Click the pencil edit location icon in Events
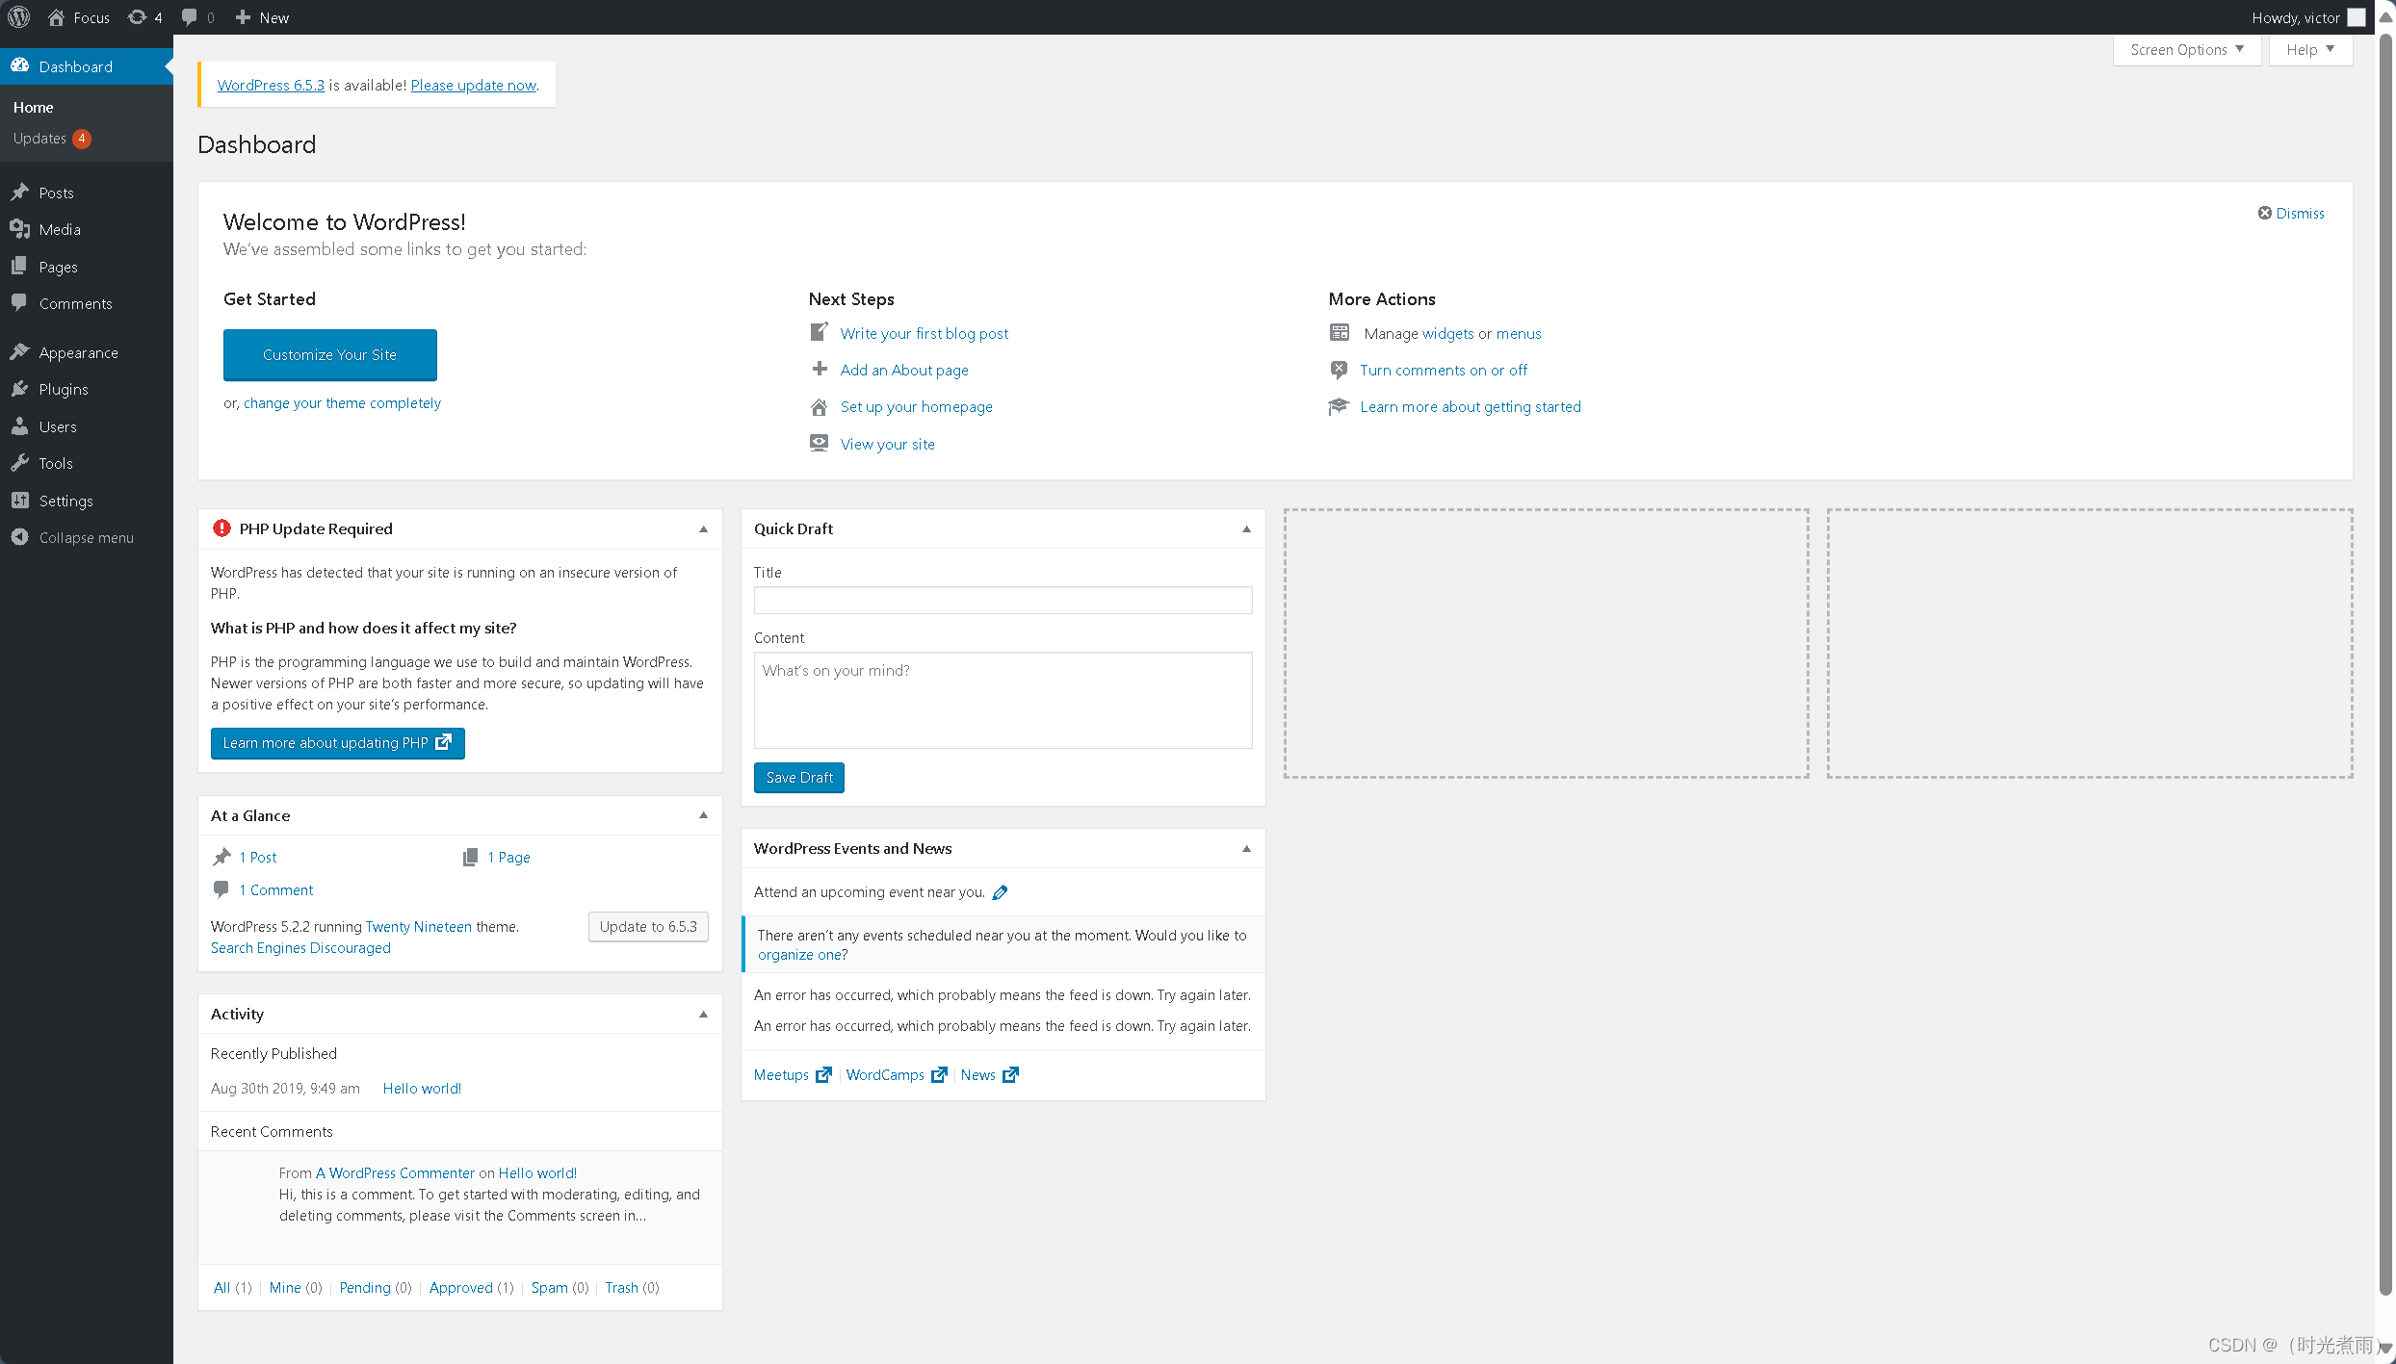Viewport: 2396px width, 1364px height. click(1001, 892)
